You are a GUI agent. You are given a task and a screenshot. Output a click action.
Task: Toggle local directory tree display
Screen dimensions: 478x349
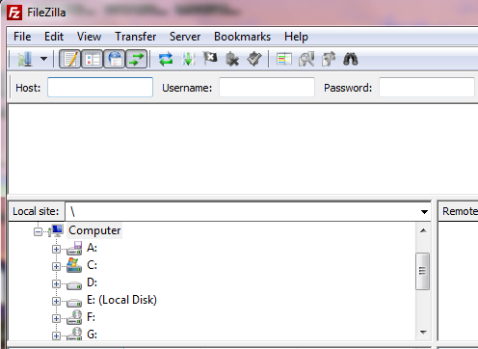[93, 59]
